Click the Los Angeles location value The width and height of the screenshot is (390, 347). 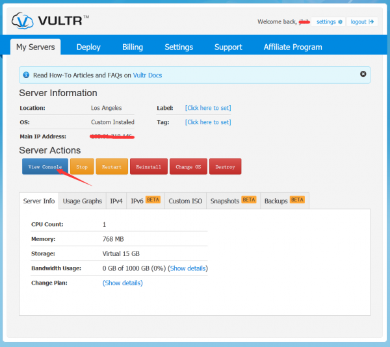point(106,108)
